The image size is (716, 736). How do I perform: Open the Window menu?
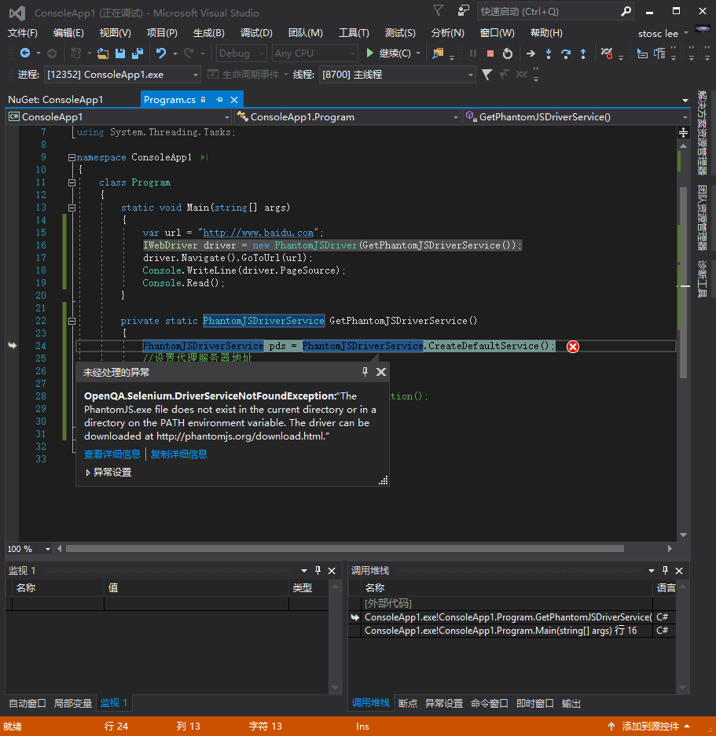click(x=498, y=33)
